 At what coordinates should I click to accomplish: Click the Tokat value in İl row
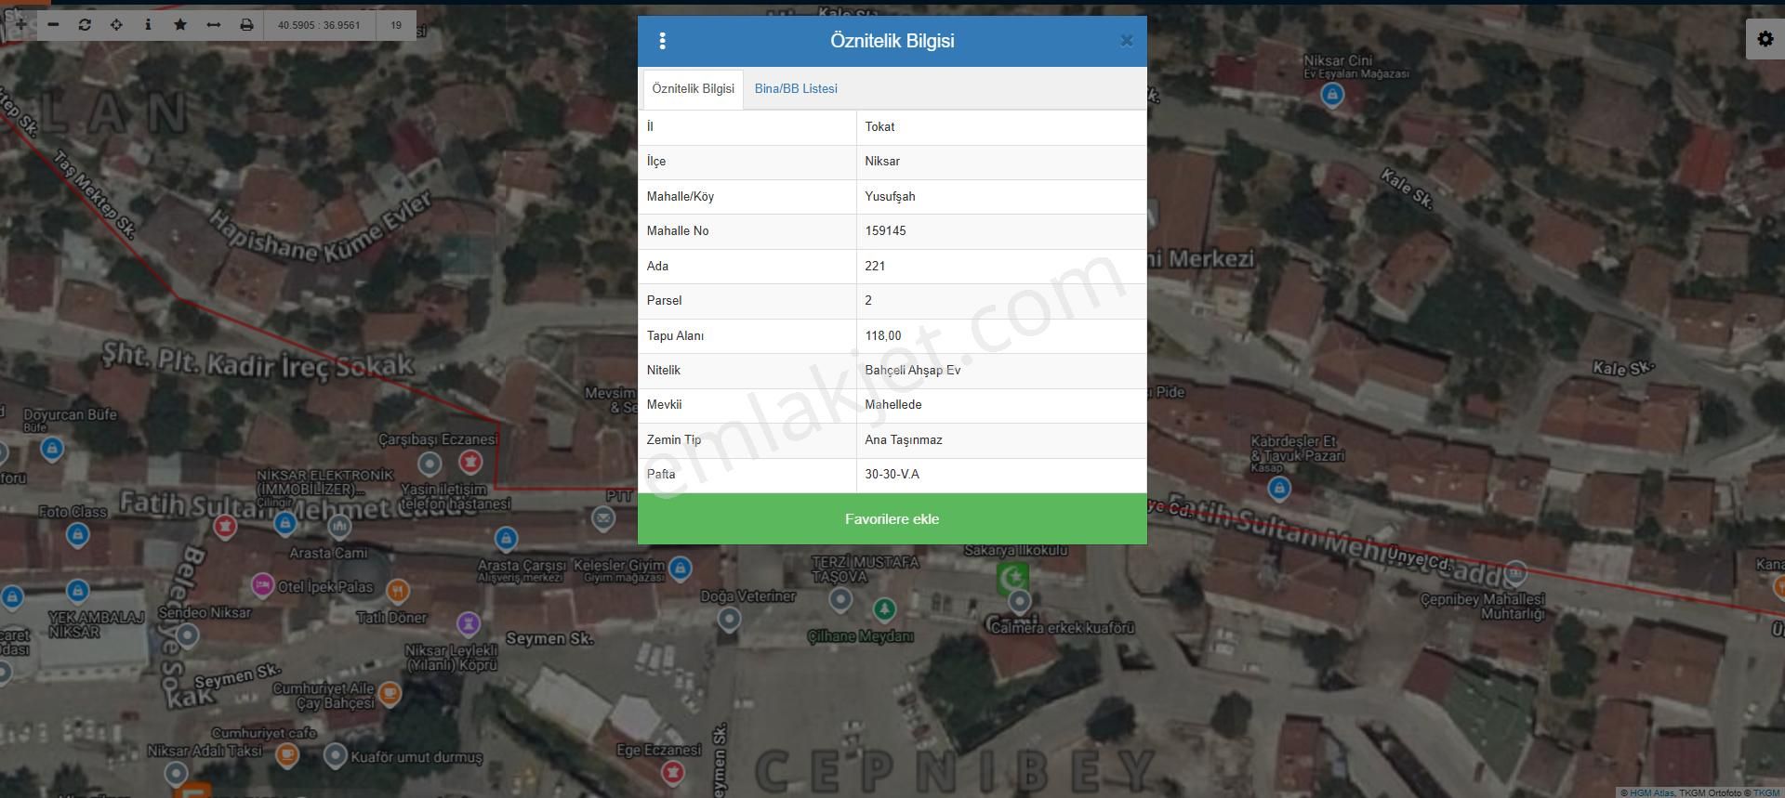click(x=879, y=126)
